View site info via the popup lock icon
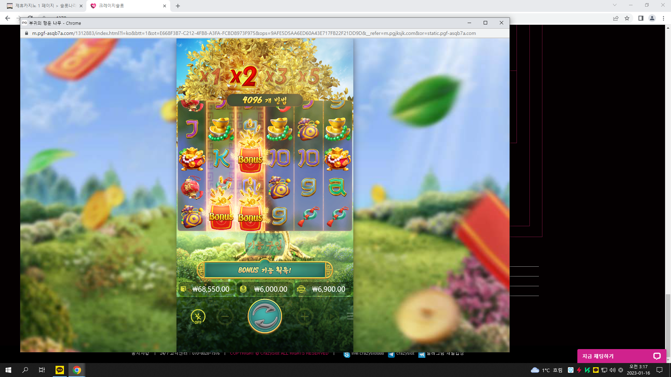 pos(26,33)
